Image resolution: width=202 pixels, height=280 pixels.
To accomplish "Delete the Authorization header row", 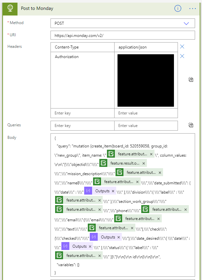I will click(182, 56).
